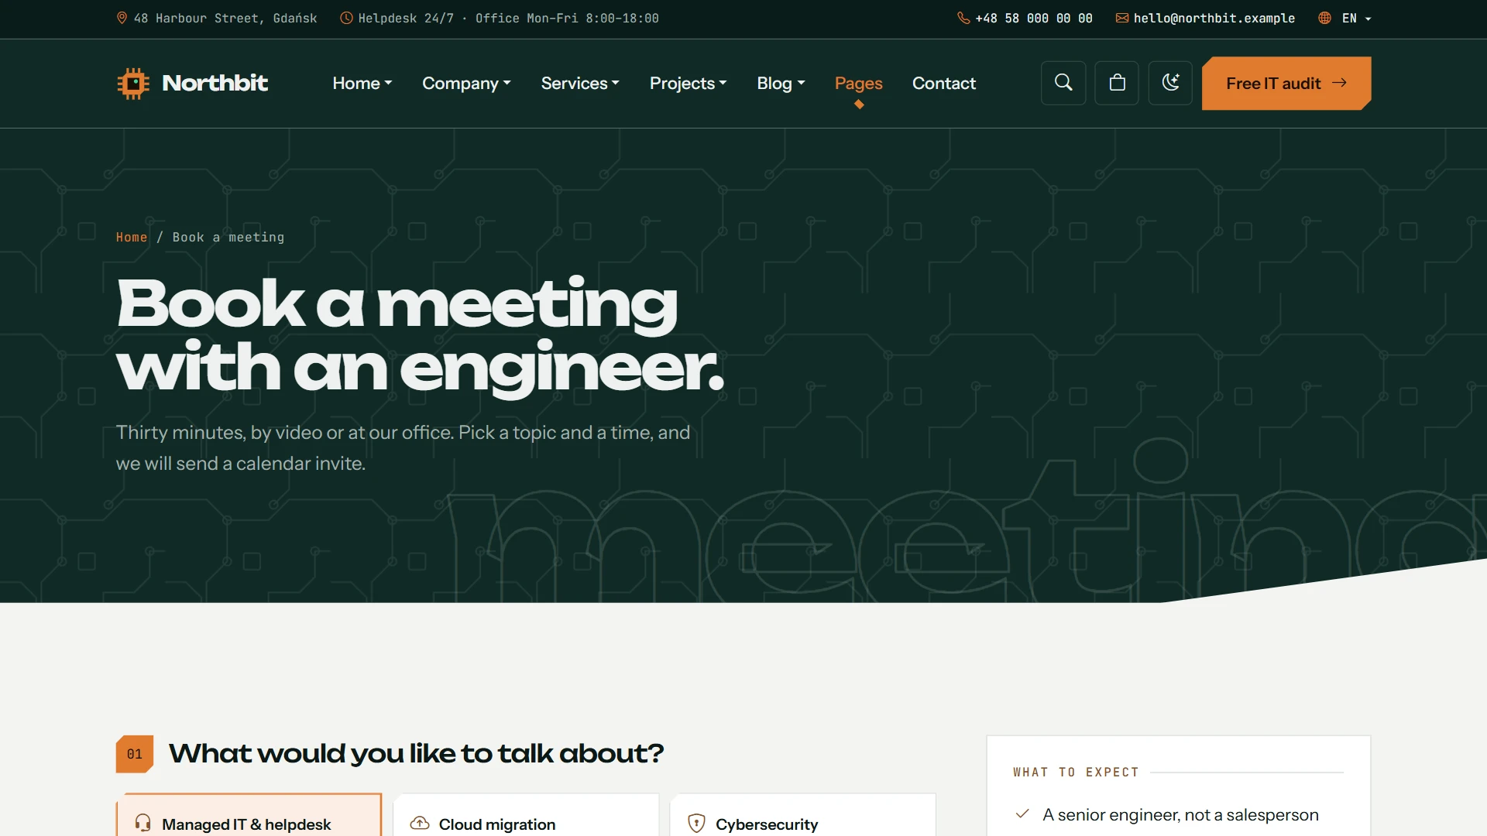Expand the Company menu dropdown
The image size is (1487, 836).
tap(466, 83)
